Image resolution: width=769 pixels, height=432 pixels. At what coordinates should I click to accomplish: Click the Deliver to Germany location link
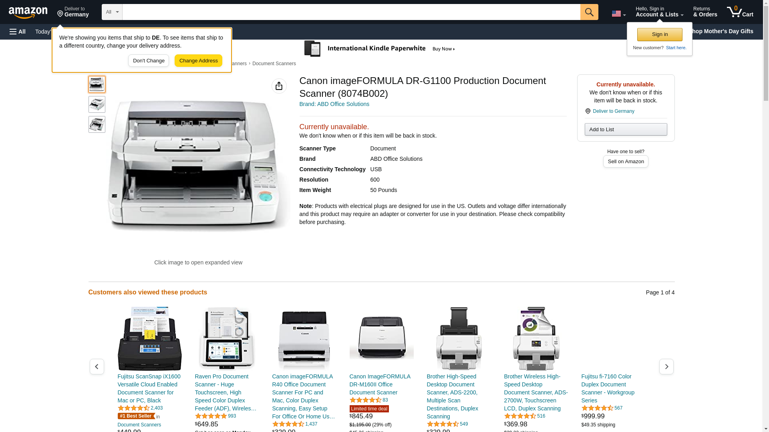[x=73, y=12]
